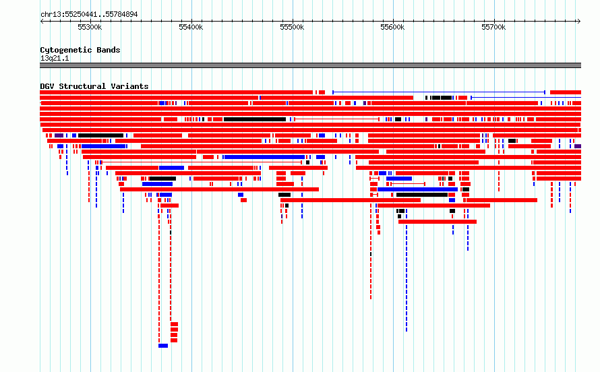The image size is (600, 372).
Task: Select the purple variant box at far right edge
Action: 578,146
